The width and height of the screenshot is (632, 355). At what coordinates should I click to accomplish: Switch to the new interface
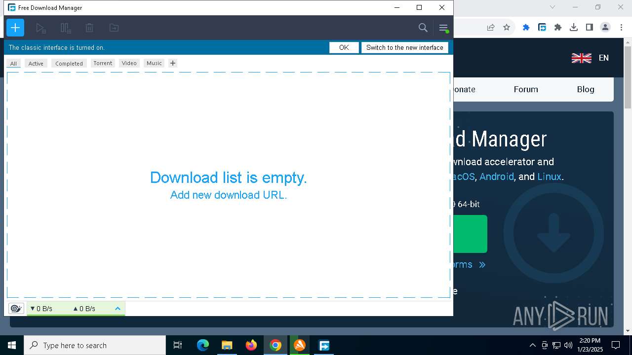[x=405, y=47]
